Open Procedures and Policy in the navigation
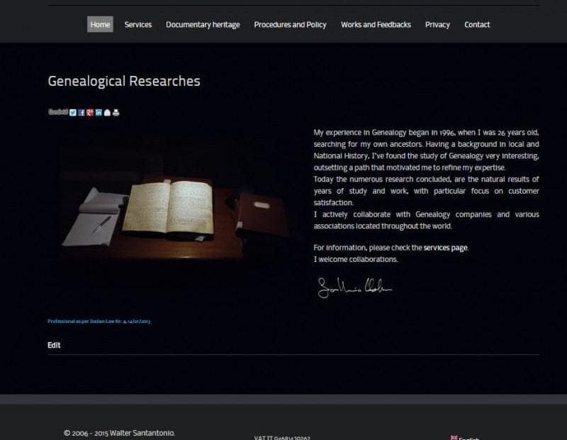Screen dimensions: 567x440 (x=290, y=25)
